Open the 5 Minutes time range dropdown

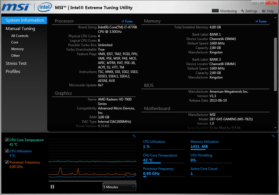(x=119, y=186)
